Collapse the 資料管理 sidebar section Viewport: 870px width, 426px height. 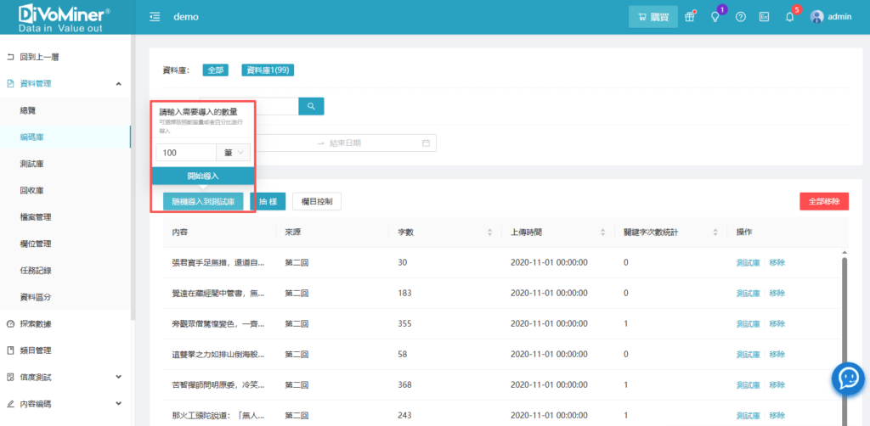pyautogui.click(x=118, y=83)
